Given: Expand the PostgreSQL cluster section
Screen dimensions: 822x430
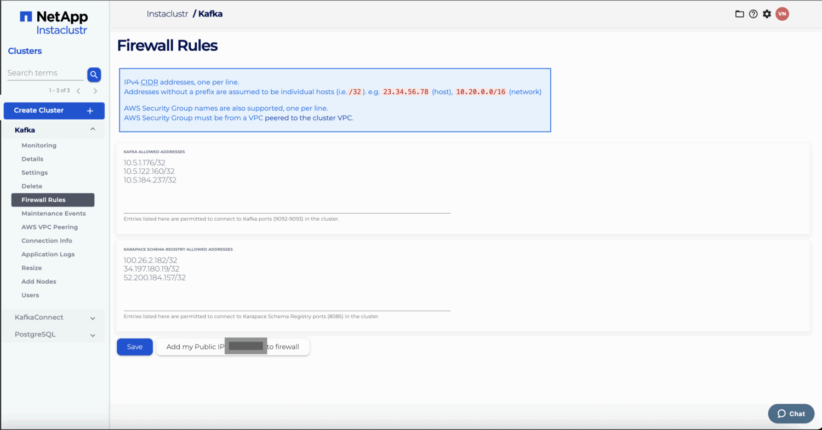Looking at the screenshot, I should pyautogui.click(x=93, y=335).
